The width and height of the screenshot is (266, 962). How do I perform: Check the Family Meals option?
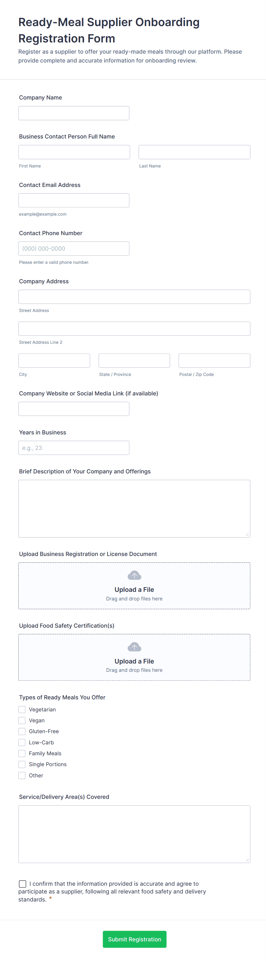tap(22, 753)
